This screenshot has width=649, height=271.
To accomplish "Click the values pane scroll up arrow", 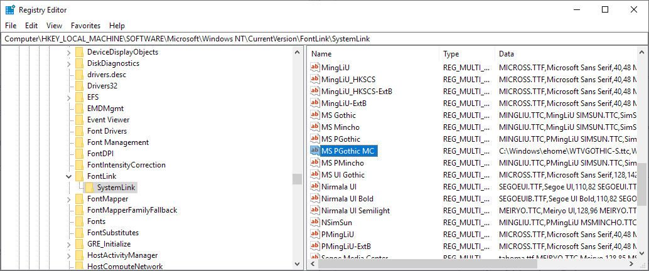I will click(641, 53).
